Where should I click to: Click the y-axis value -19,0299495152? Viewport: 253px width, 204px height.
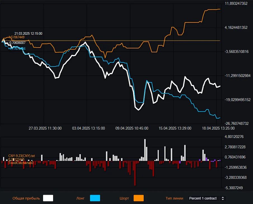[238, 100]
